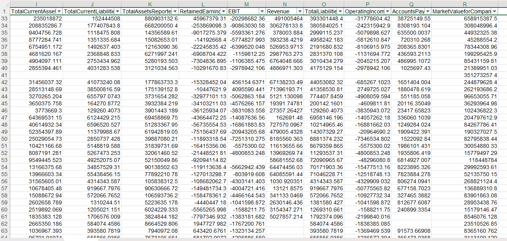This screenshot has width=507, height=241.
Task: Select cell containing -5575300.02 in EBIT column
Action: tap(246, 146)
